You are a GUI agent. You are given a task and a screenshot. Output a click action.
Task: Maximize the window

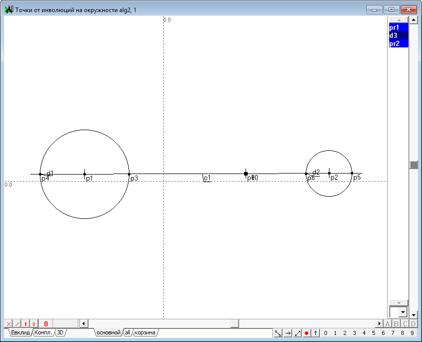tap(391, 10)
